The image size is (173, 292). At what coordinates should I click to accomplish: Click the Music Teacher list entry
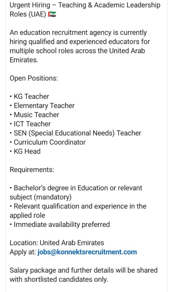pos(36,115)
